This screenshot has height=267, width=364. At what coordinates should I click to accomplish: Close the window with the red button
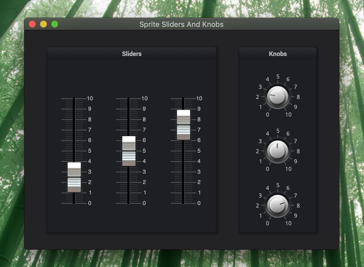click(32, 24)
